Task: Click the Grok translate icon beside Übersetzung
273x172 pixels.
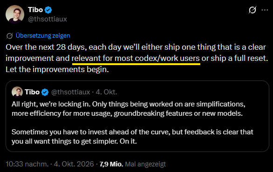Action: pyautogui.click(x=10, y=36)
